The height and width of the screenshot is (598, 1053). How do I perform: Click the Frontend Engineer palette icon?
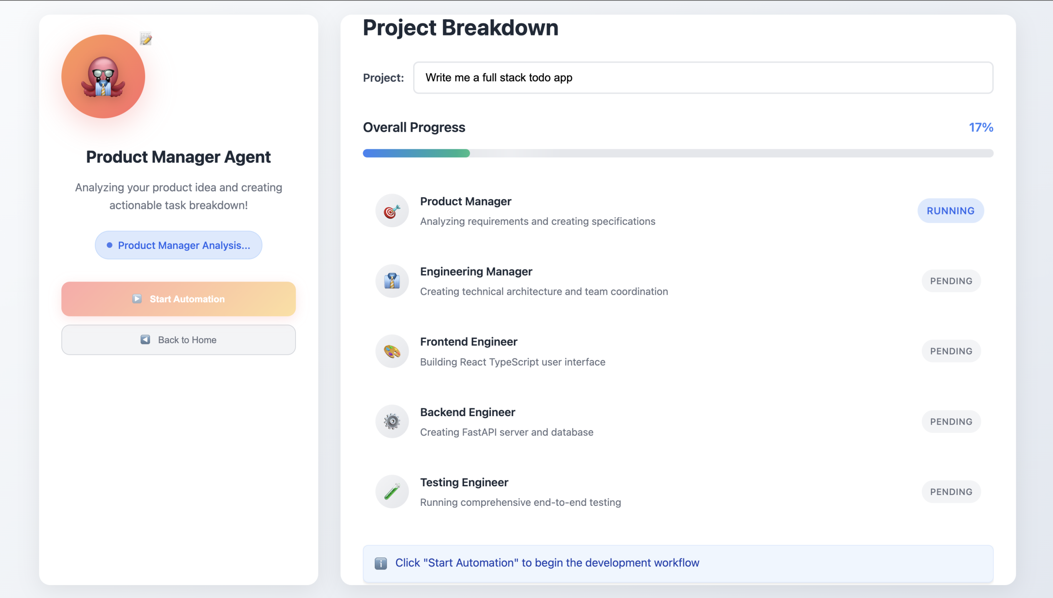[391, 352]
